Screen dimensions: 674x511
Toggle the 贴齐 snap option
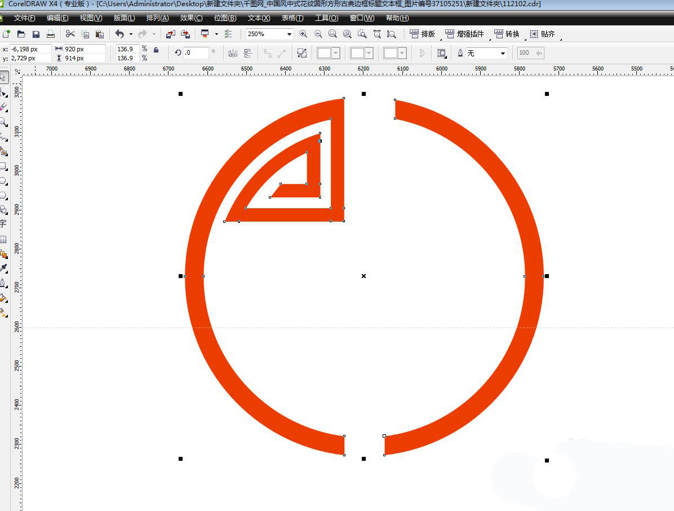tap(542, 34)
